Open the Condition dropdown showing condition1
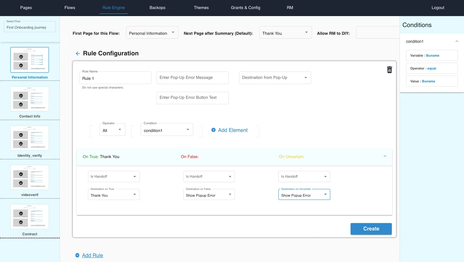464x262 pixels. click(167, 130)
